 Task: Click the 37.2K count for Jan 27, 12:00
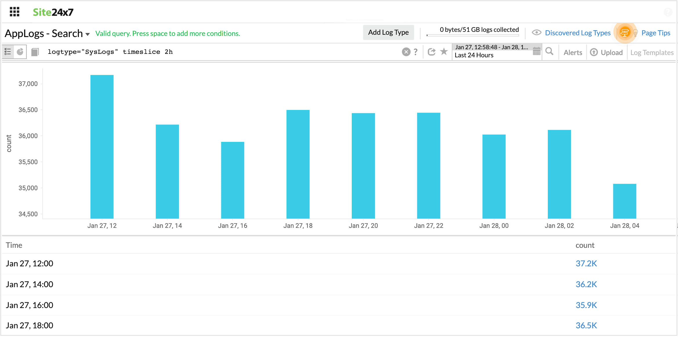pyautogui.click(x=586, y=263)
